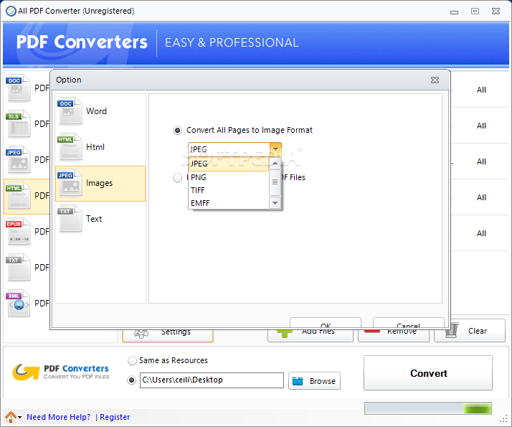Select Convert All Pages to Image Format
Screen dimensions: 512x427
click(x=177, y=131)
